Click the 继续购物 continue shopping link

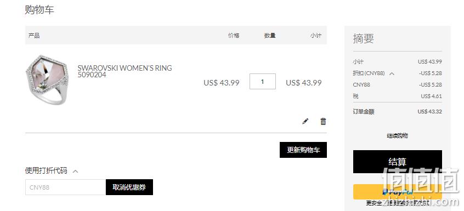click(398, 136)
